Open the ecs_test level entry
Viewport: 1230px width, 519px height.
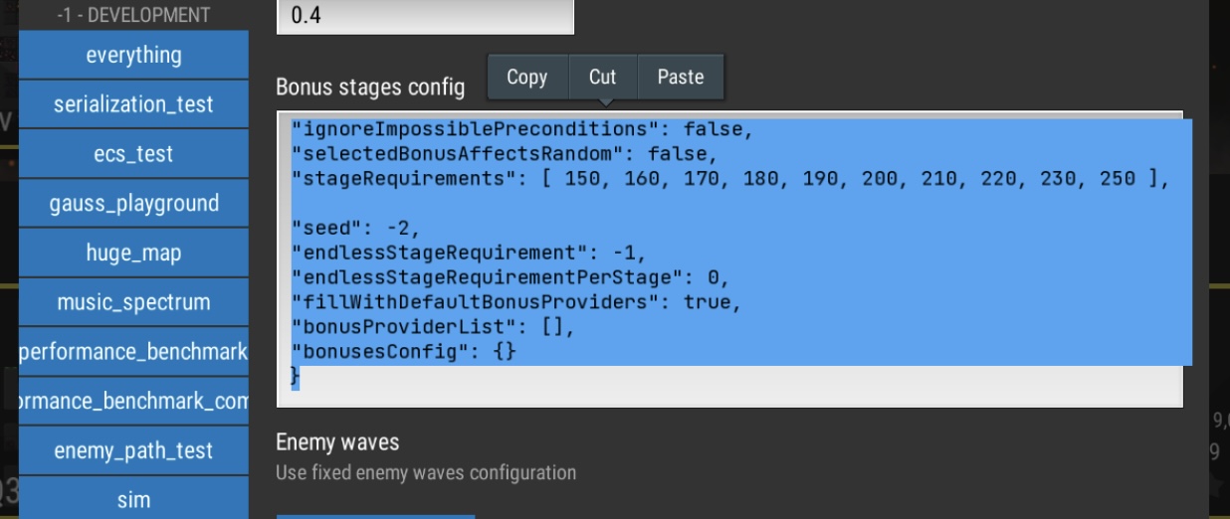point(133,154)
